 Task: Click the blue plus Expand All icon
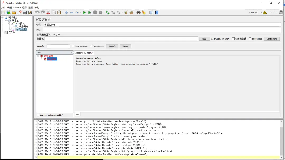pyautogui.click(x=66, y=13)
